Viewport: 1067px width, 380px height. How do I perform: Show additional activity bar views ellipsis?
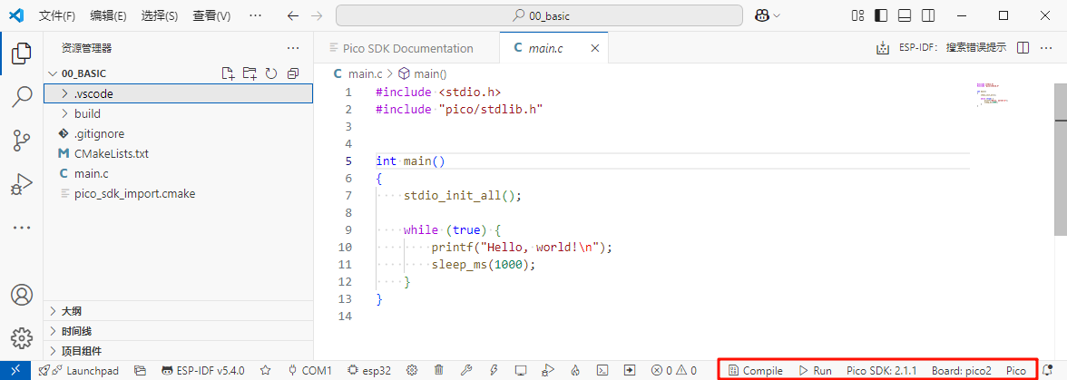tap(21, 228)
